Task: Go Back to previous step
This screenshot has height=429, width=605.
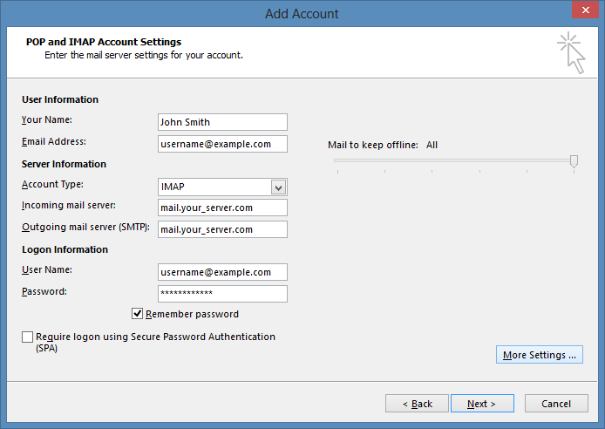Action: click(417, 404)
